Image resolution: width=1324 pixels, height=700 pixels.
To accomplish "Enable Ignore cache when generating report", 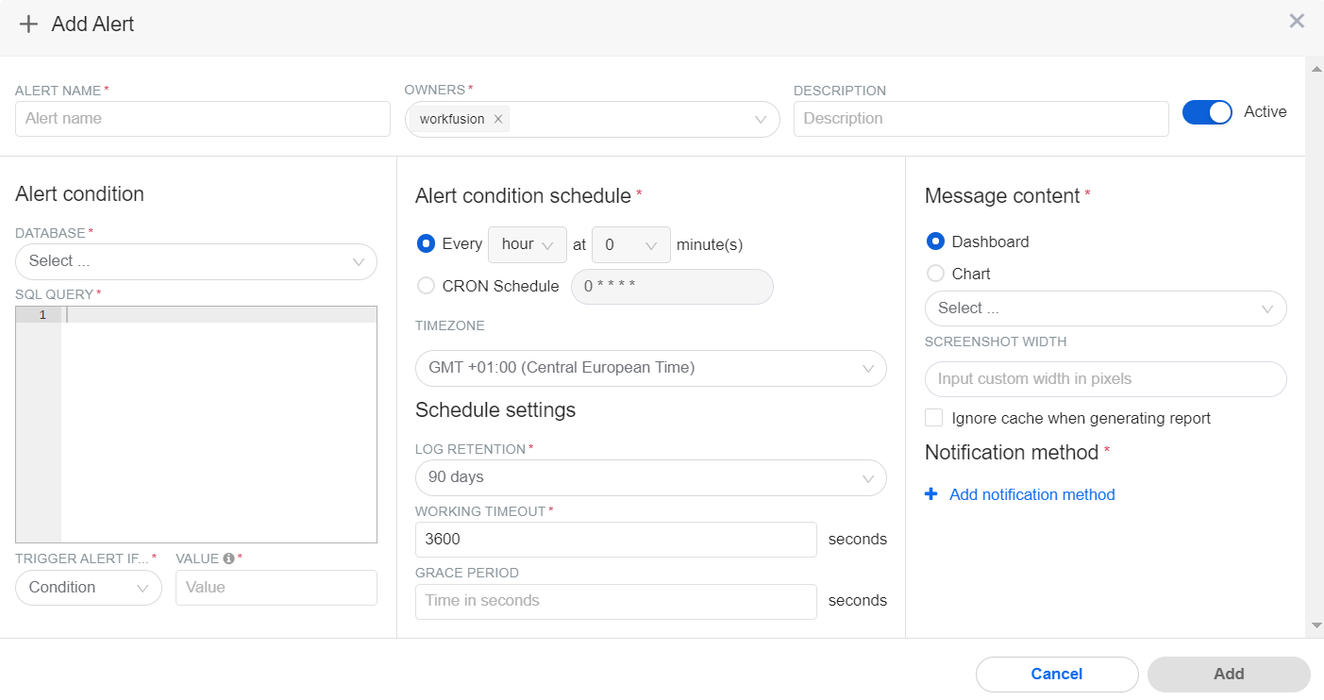I will point(934,418).
